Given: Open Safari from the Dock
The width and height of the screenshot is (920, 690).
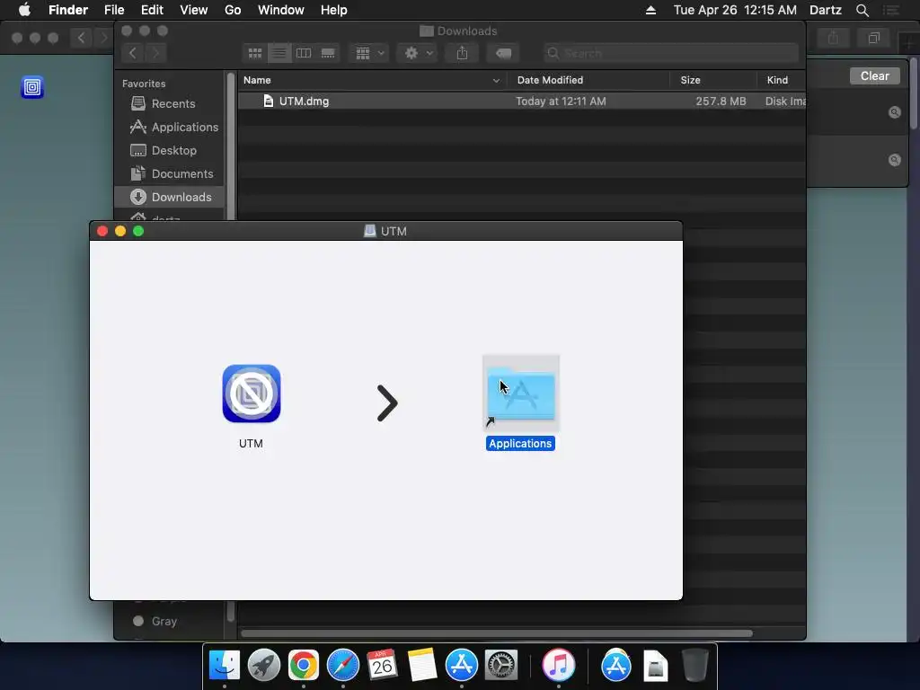Looking at the screenshot, I should [342, 666].
